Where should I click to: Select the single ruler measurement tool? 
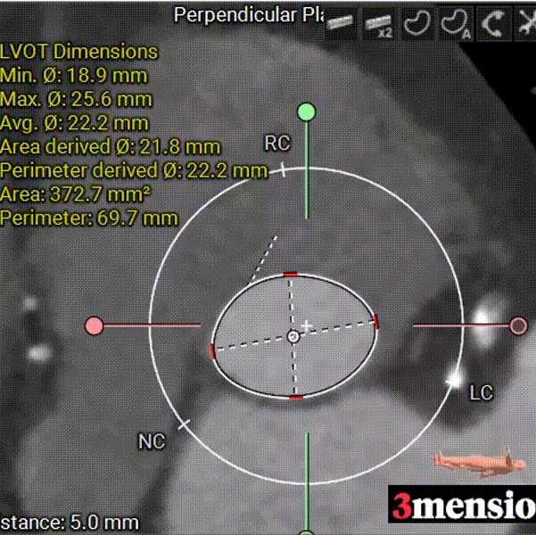[x=344, y=25]
